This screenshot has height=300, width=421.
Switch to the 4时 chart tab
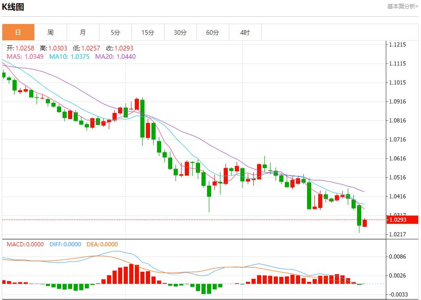(x=245, y=32)
